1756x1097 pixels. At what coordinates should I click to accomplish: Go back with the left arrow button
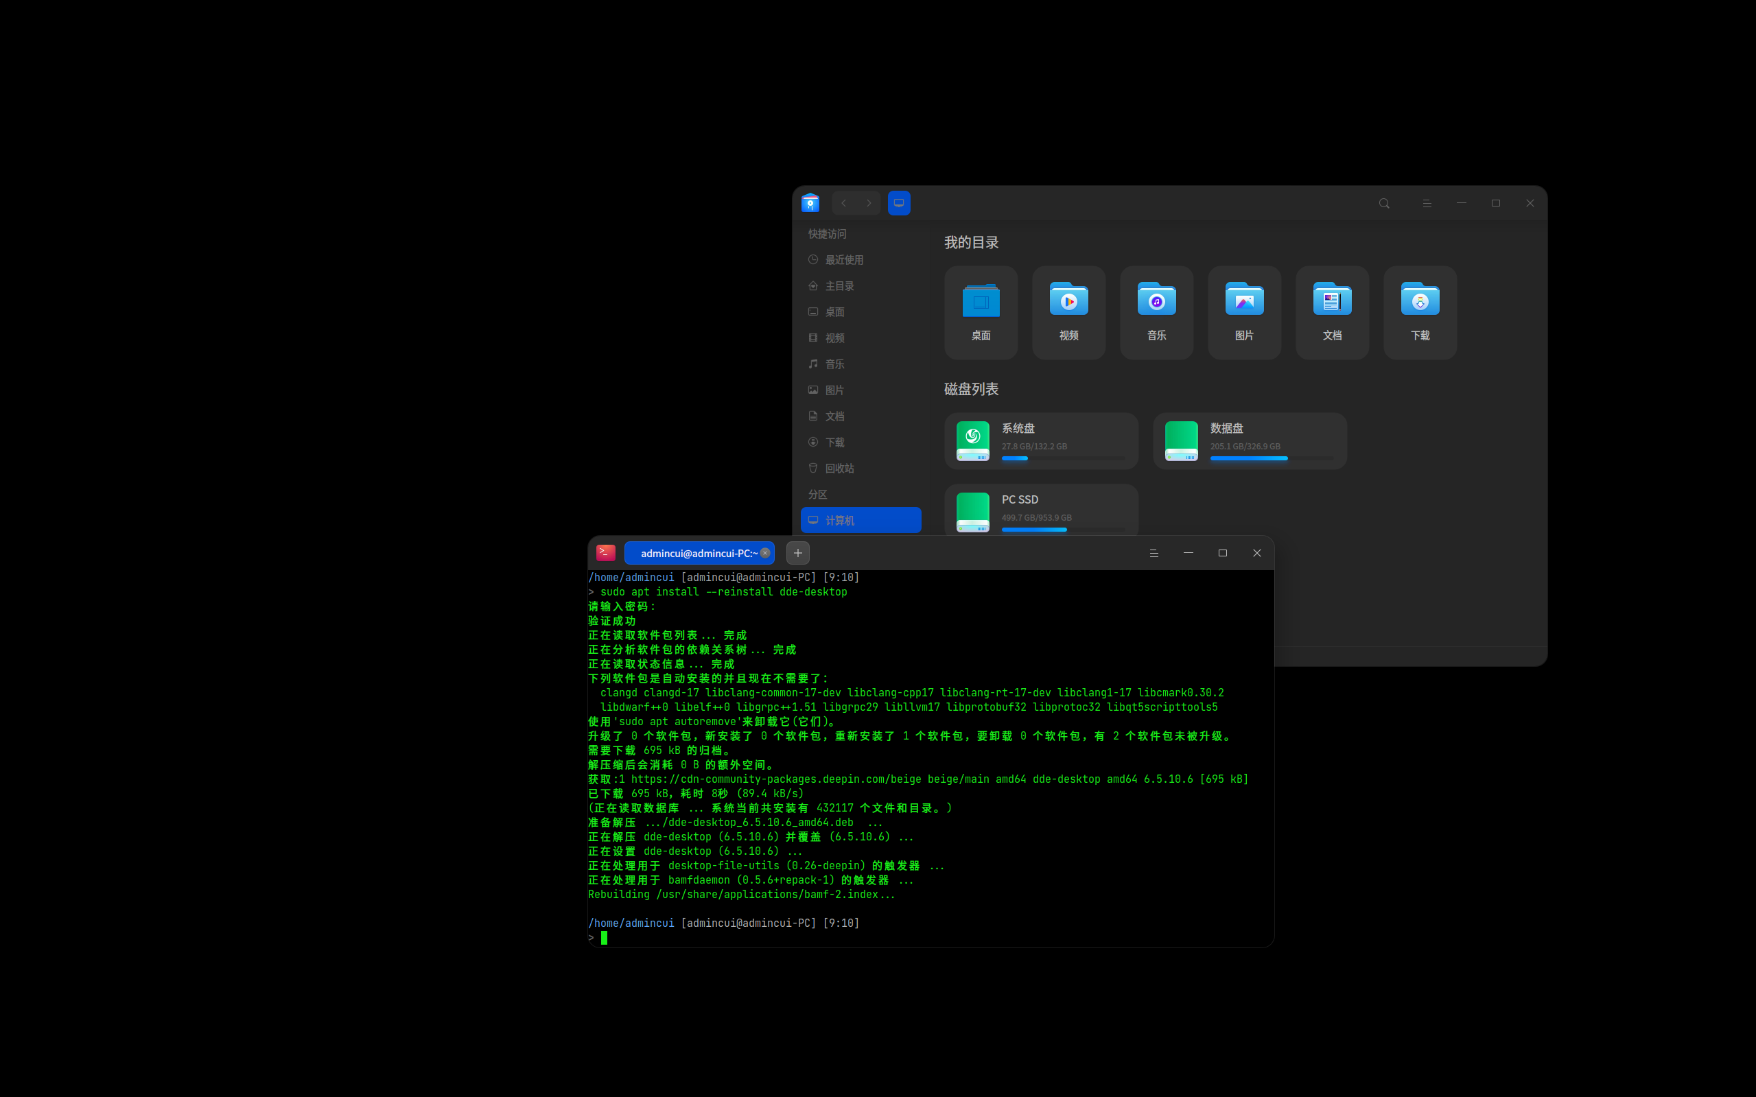tap(844, 203)
